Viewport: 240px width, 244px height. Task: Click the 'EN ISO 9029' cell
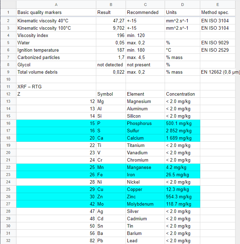[x=218, y=43]
